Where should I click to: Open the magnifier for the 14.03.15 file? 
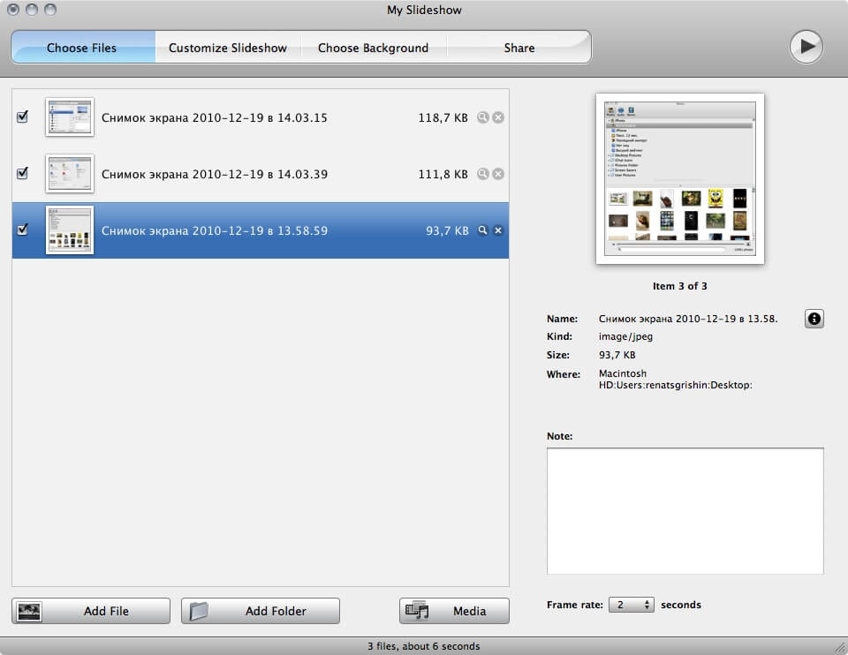pyautogui.click(x=482, y=117)
